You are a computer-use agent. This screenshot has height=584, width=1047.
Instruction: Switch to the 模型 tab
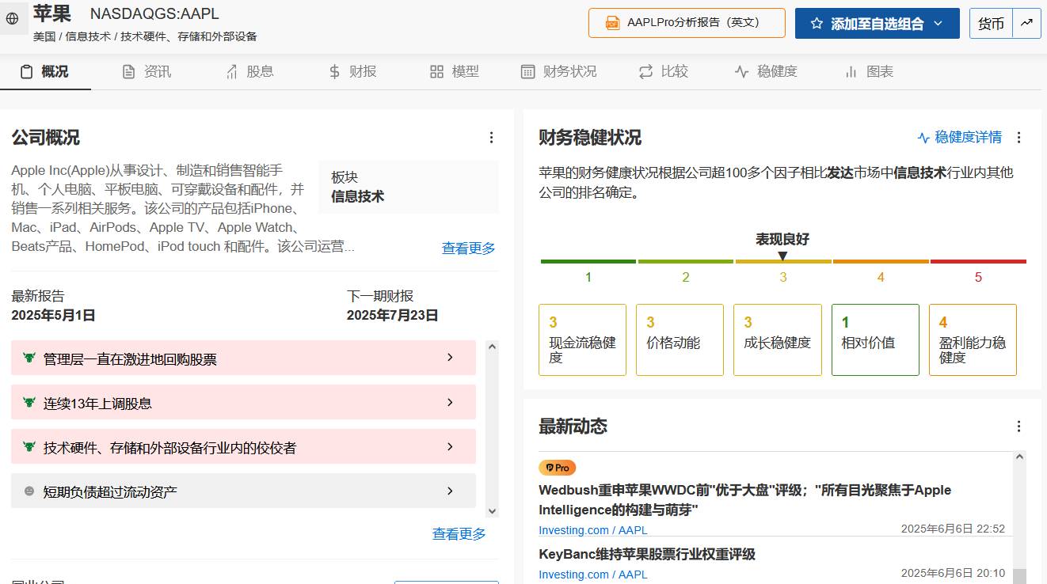455,72
